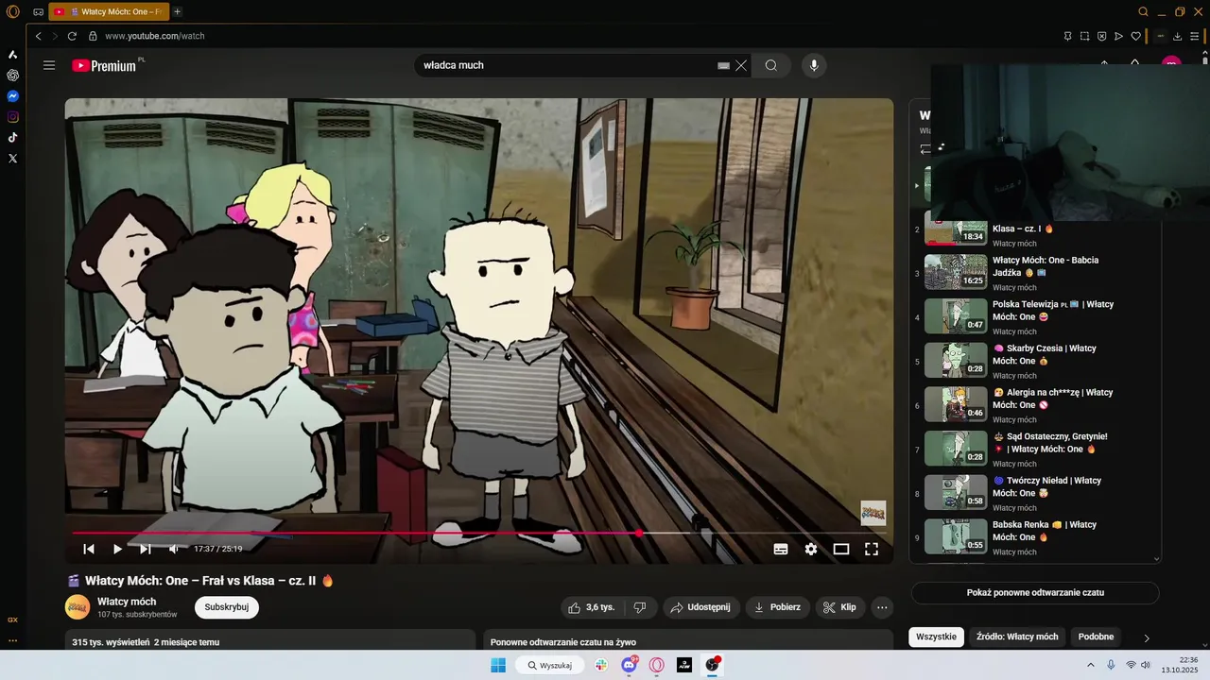The height and width of the screenshot is (680, 1210).
Task: Open the Włatcy móch channel name link
Action: (x=127, y=602)
